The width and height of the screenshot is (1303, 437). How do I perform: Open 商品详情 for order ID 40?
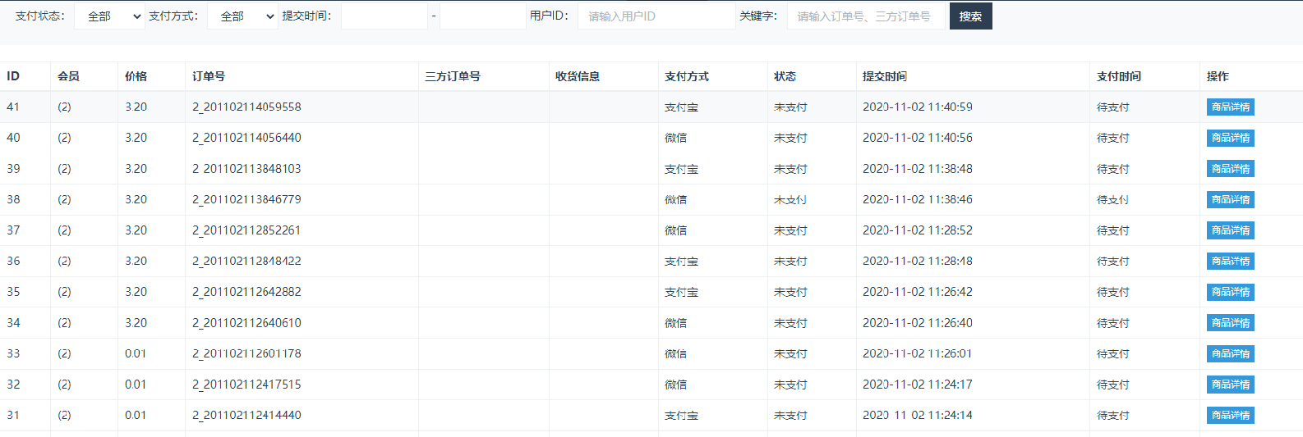coord(1230,138)
